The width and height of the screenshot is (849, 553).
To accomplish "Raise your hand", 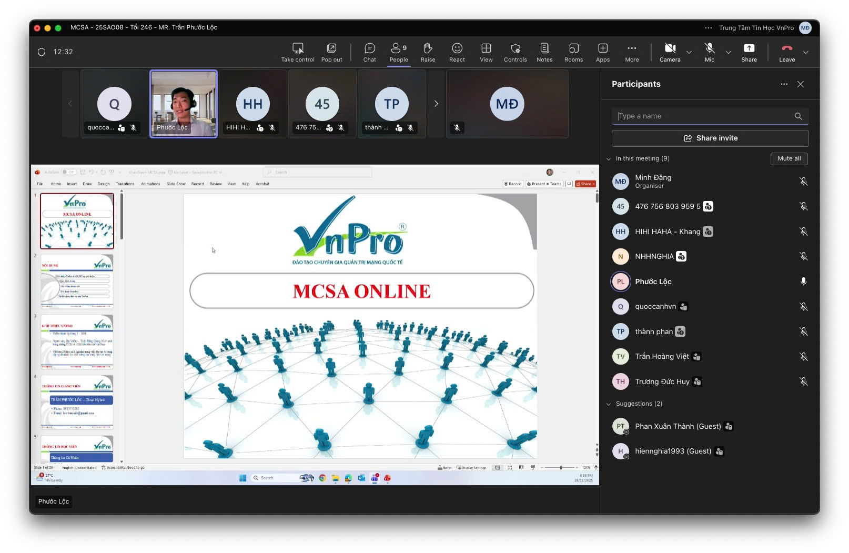I will pyautogui.click(x=428, y=52).
